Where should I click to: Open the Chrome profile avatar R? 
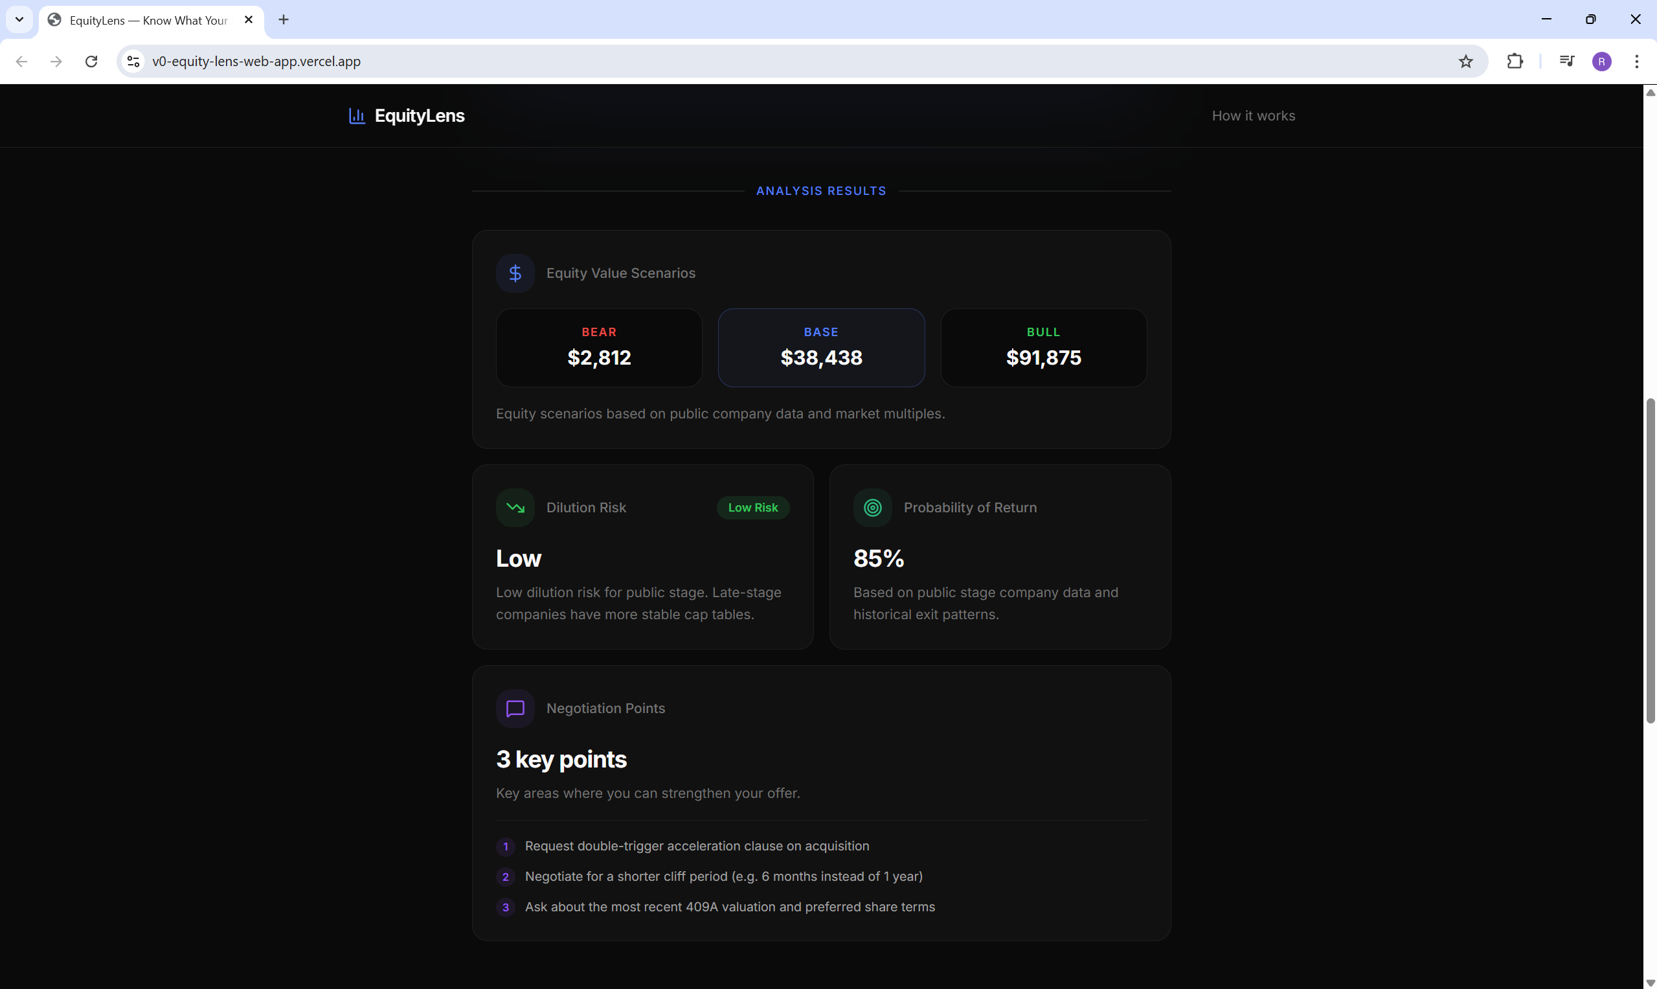(x=1602, y=62)
